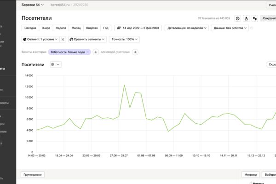Click the berezki54.ru site link
The width and height of the screenshot is (276, 184).
coord(60,5)
